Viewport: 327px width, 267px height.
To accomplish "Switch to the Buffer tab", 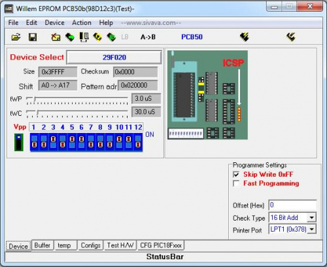I will pos(43,245).
